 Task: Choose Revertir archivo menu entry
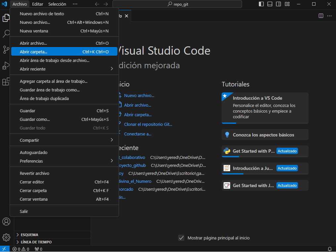click(x=64, y=173)
